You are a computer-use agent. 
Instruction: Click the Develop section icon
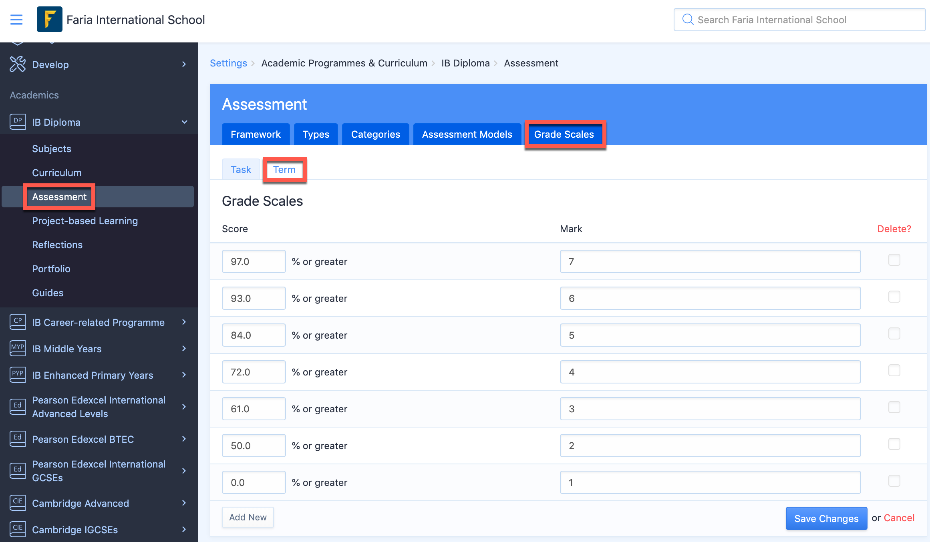click(x=18, y=64)
